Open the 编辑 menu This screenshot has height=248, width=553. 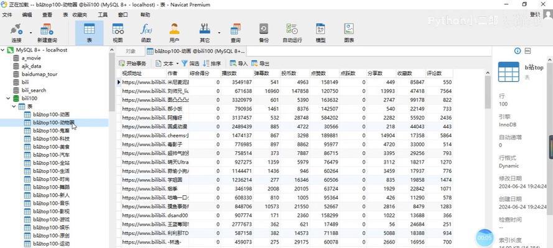tap(27, 15)
